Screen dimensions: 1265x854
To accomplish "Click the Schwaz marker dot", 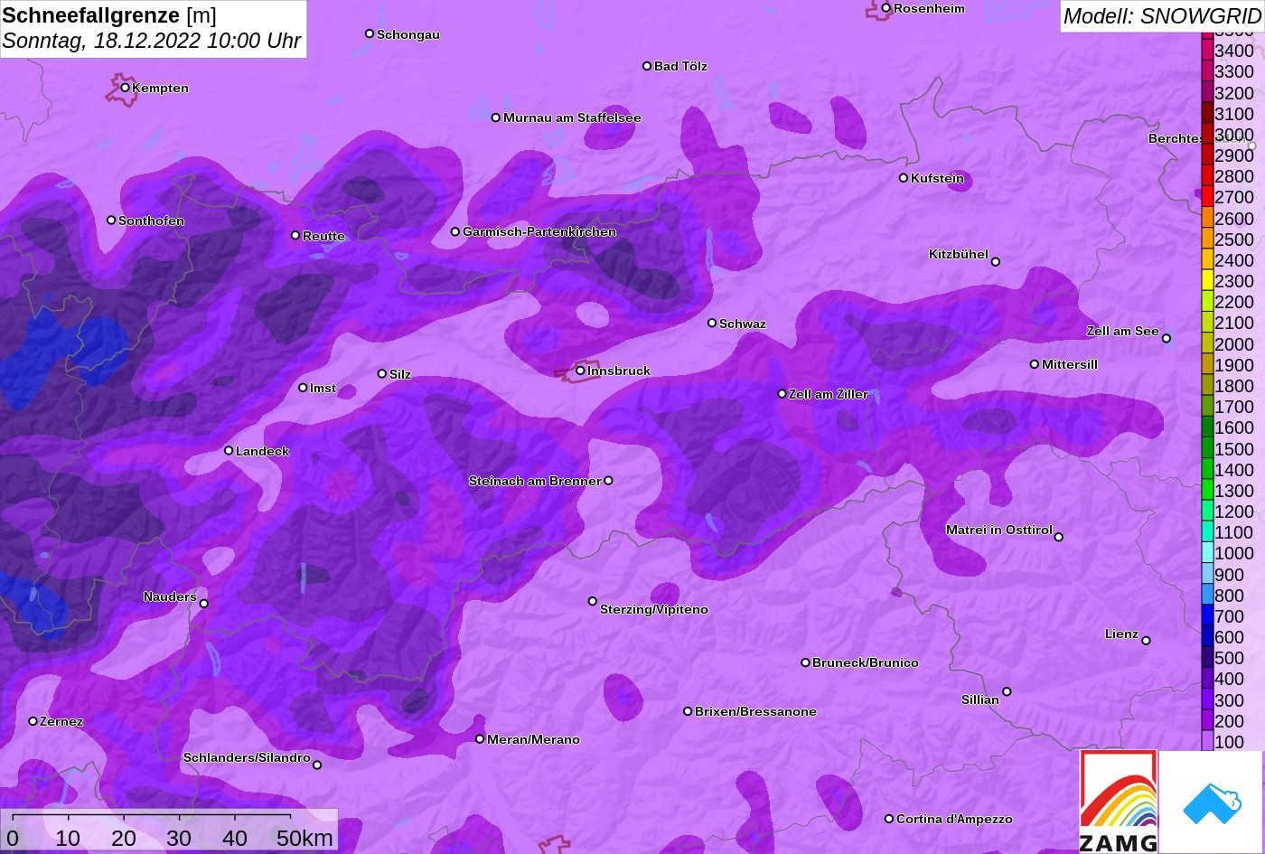I will pyautogui.click(x=712, y=323).
